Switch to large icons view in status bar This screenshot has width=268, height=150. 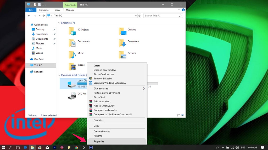click(x=182, y=115)
